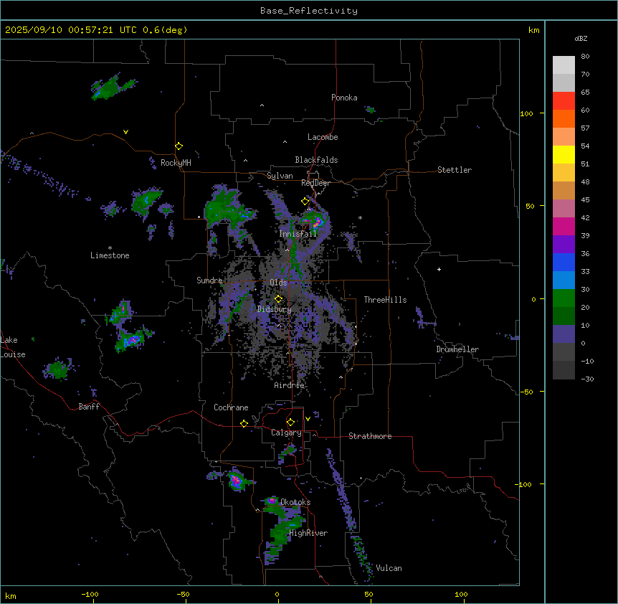The height and width of the screenshot is (604, 618).
Task: Click the white caret marker southwest of Ponoka
Action: click(x=262, y=105)
